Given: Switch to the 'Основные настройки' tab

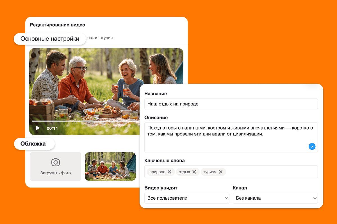Looking at the screenshot, I should pyautogui.click(x=50, y=39).
